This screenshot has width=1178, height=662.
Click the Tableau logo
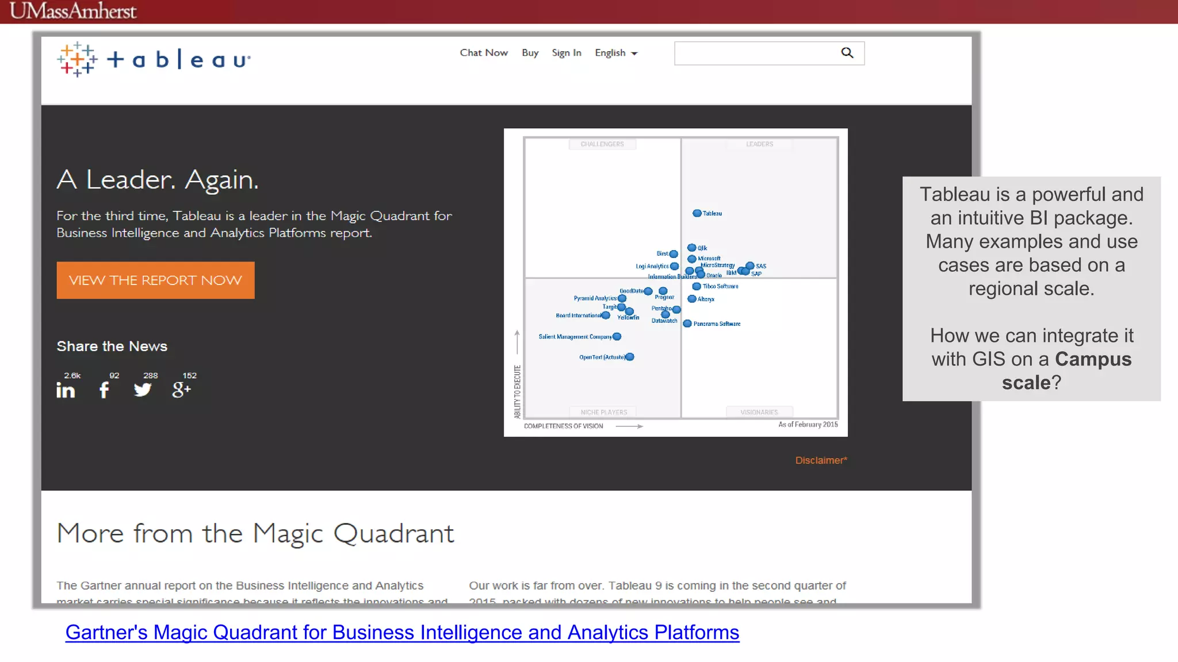[154, 59]
